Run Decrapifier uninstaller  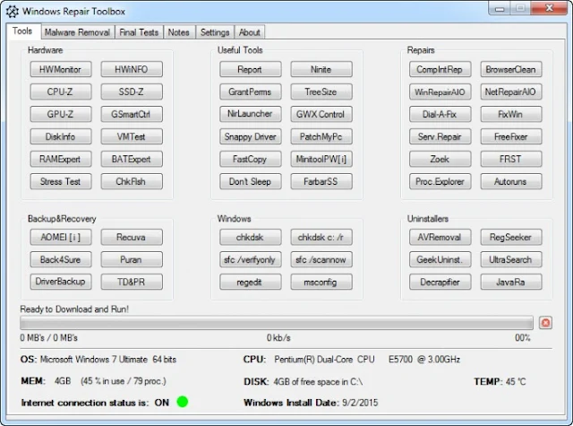tap(440, 282)
